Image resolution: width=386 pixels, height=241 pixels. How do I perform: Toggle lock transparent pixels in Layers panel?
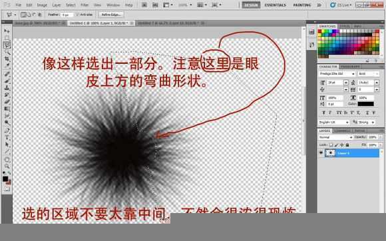(x=331, y=145)
